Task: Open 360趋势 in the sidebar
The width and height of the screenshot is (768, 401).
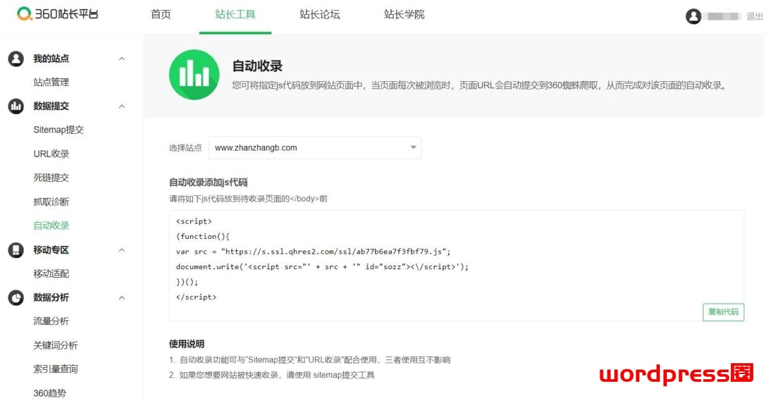Action: [50, 393]
